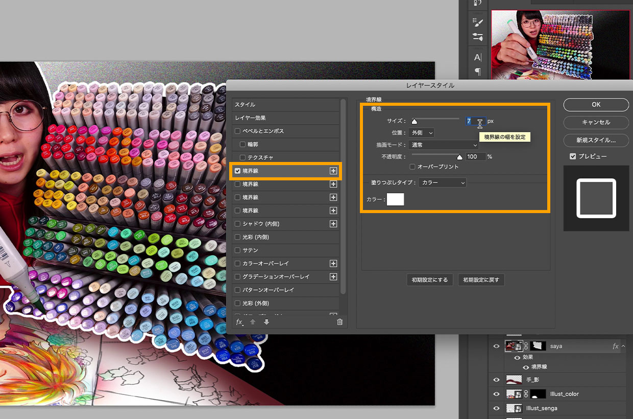This screenshot has height=419, width=633.
Task: Click the サイズ value input field
Action: pos(475,121)
